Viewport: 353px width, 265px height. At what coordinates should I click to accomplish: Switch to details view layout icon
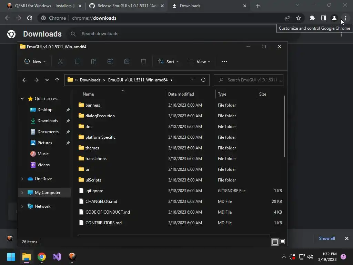[x=275, y=242]
